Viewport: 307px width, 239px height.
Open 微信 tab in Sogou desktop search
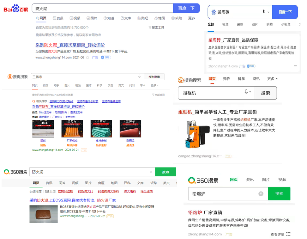tap(45, 85)
